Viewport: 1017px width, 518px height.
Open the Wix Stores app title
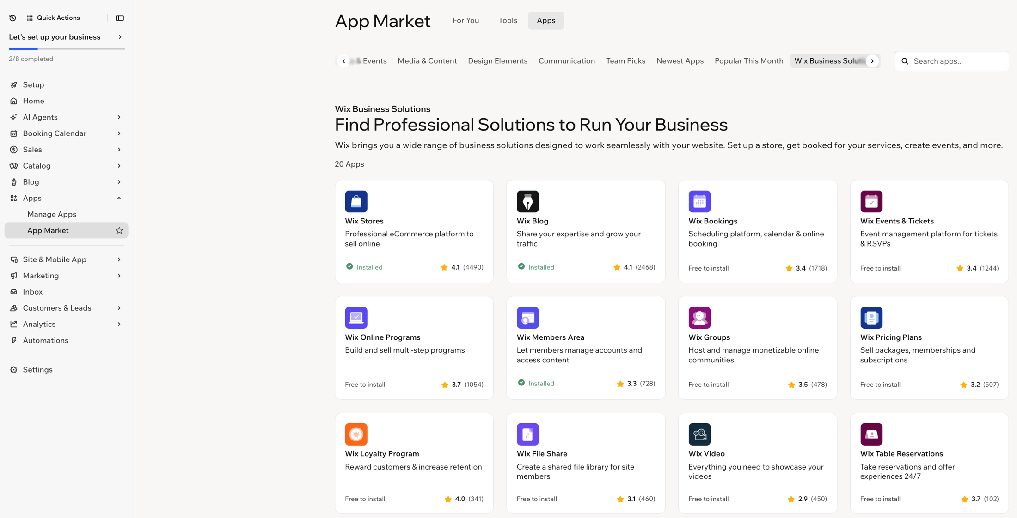[x=364, y=221]
